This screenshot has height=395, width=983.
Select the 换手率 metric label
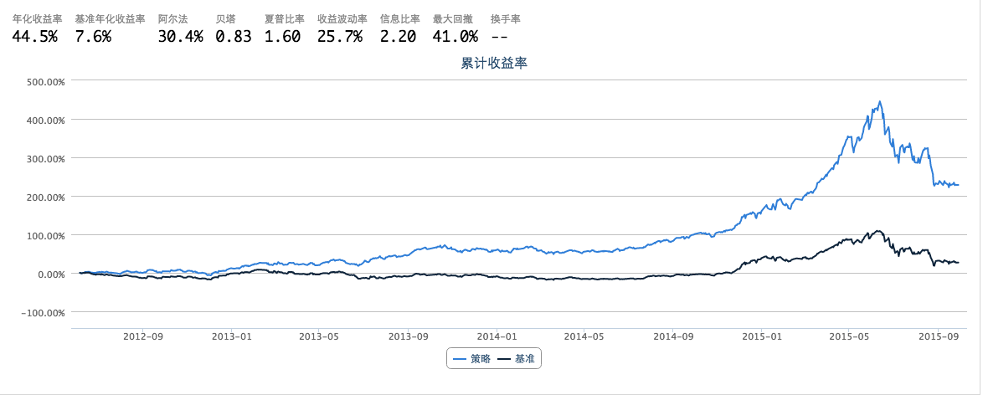pyautogui.click(x=505, y=18)
